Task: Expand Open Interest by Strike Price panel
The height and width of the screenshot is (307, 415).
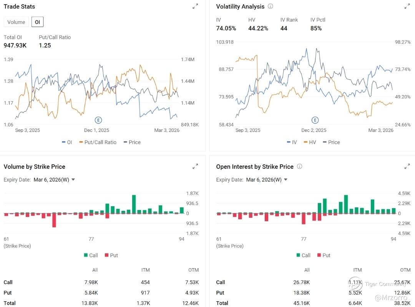Action: (x=407, y=166)
